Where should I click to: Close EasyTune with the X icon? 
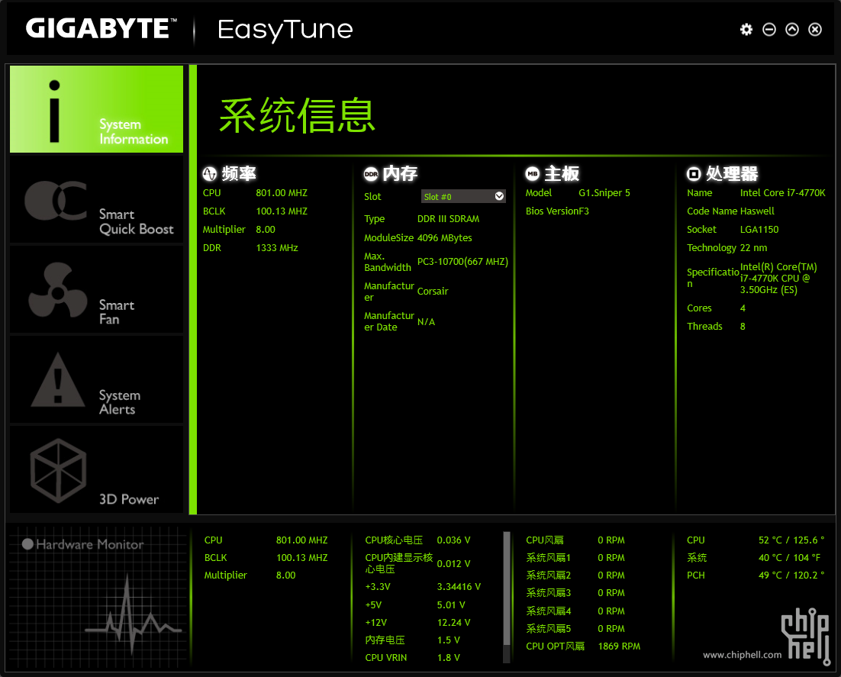point(815,30)
